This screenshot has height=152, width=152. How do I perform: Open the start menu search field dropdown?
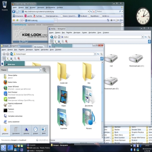click(x=41, y=70)
